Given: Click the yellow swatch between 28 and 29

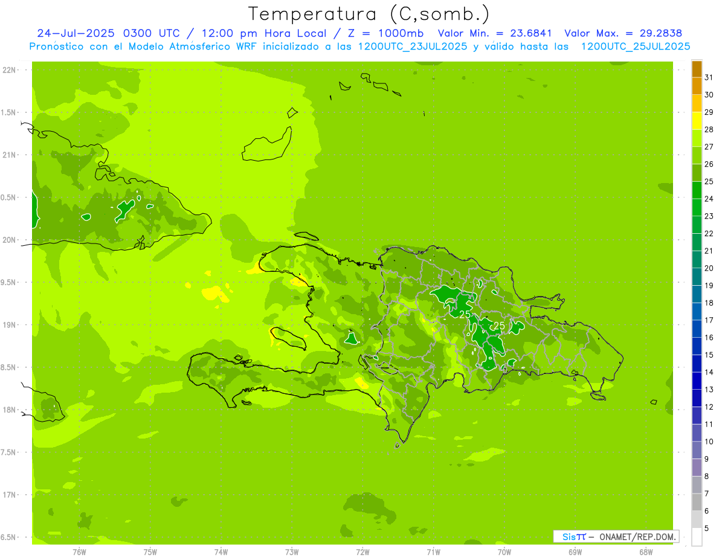Looking at the screenshot, I should click(x=697, y=121).
